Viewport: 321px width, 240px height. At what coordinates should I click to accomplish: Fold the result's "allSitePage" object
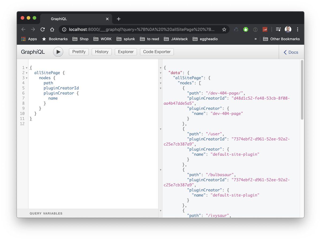pyautogui.click(x=160, y=78)
